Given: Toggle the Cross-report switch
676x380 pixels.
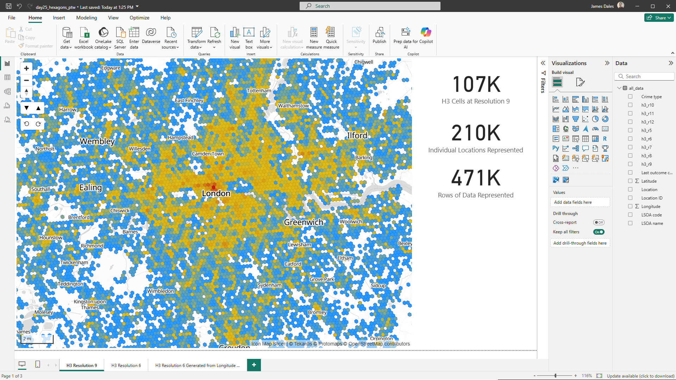Looking at the screenshot, I should click(x=599, y=222).
